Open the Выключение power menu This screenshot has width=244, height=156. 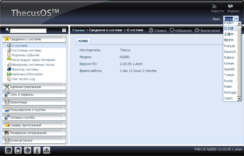click(x=197, y=30)
